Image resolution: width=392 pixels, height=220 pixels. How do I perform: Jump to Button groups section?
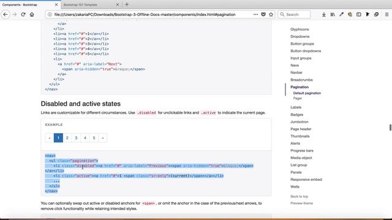click(x=302, y=43)
